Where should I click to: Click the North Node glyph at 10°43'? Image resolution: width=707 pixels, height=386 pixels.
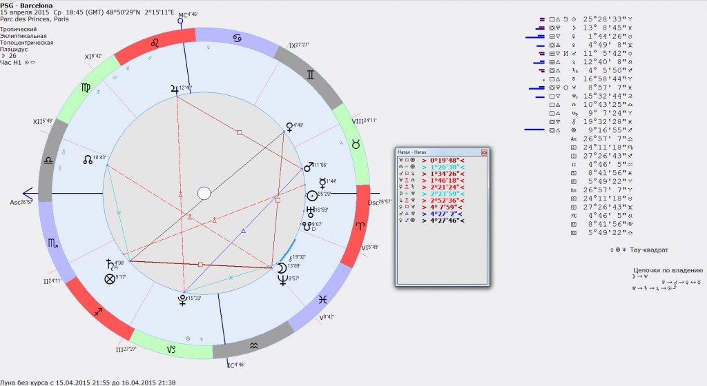[88, 159]
